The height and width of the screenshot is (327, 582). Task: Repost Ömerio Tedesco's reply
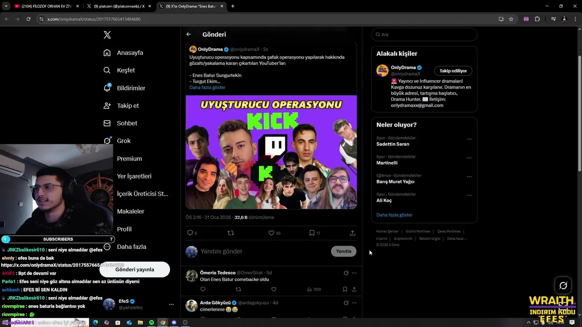238,289
